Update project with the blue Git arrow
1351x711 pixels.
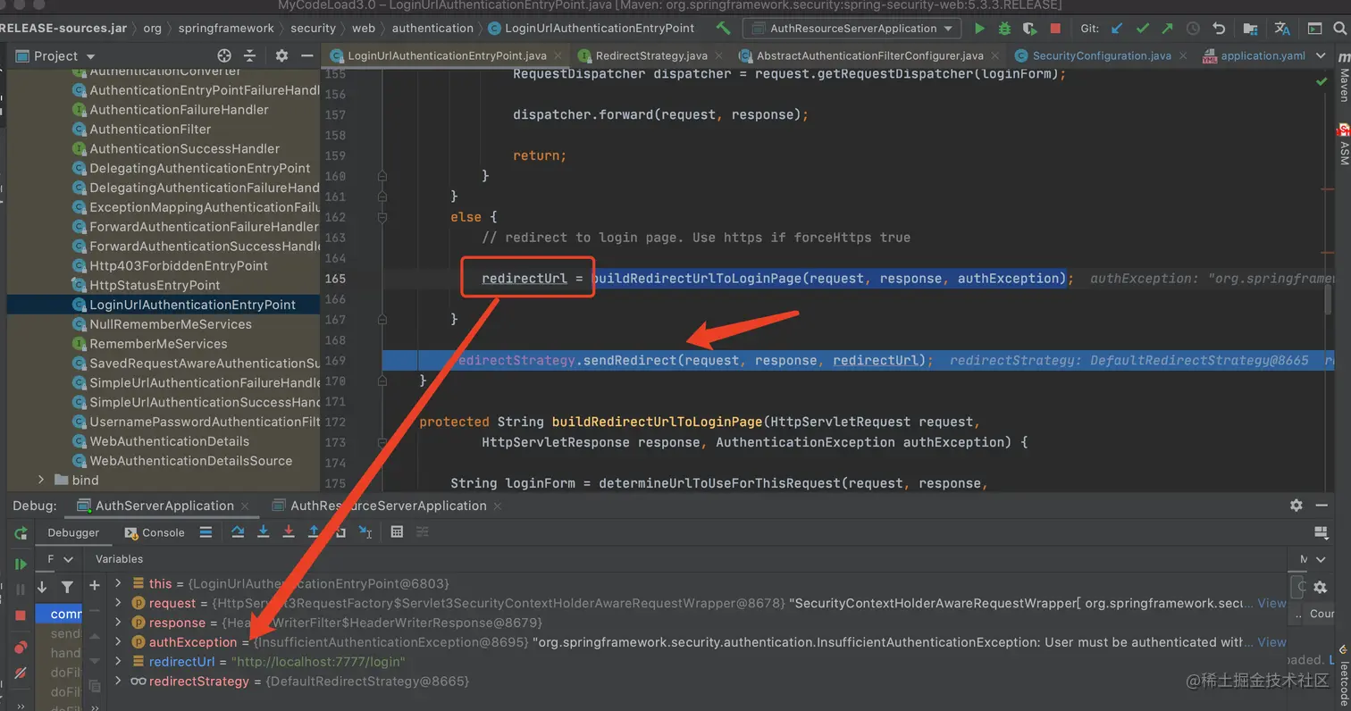(x=1117, y=29)
